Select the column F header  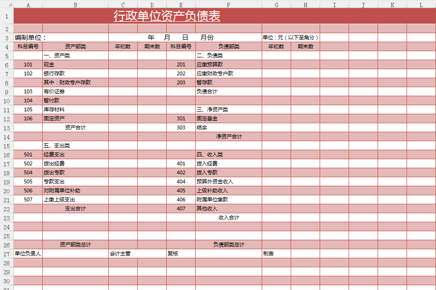coord(228,5)
